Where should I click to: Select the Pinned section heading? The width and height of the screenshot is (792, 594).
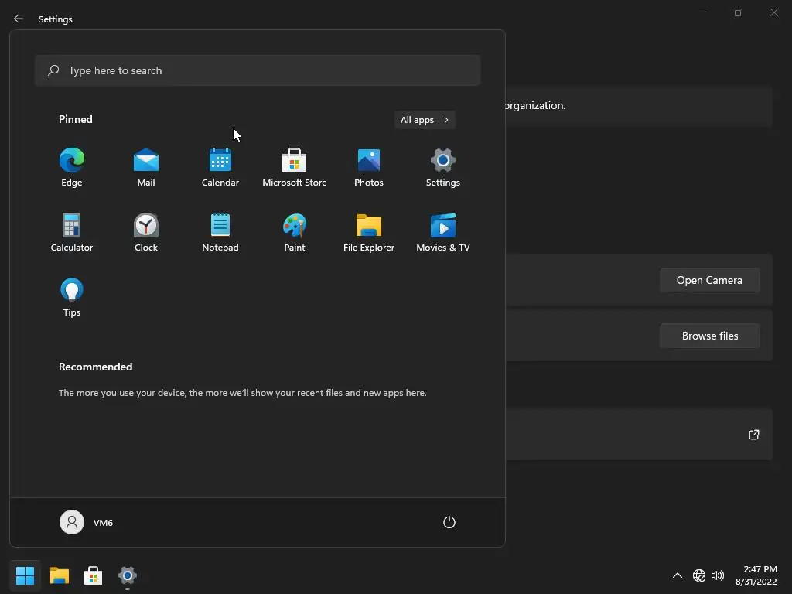click(75, 119)
